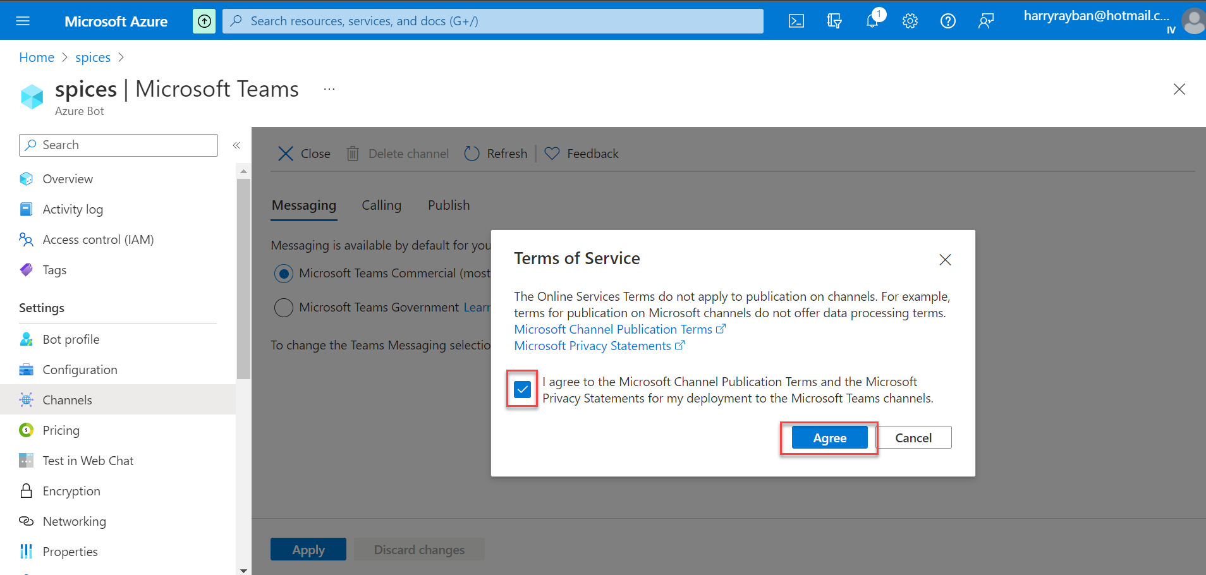
Task: Click the Test in Web Chat icon
Action: [x=26, y=461]
